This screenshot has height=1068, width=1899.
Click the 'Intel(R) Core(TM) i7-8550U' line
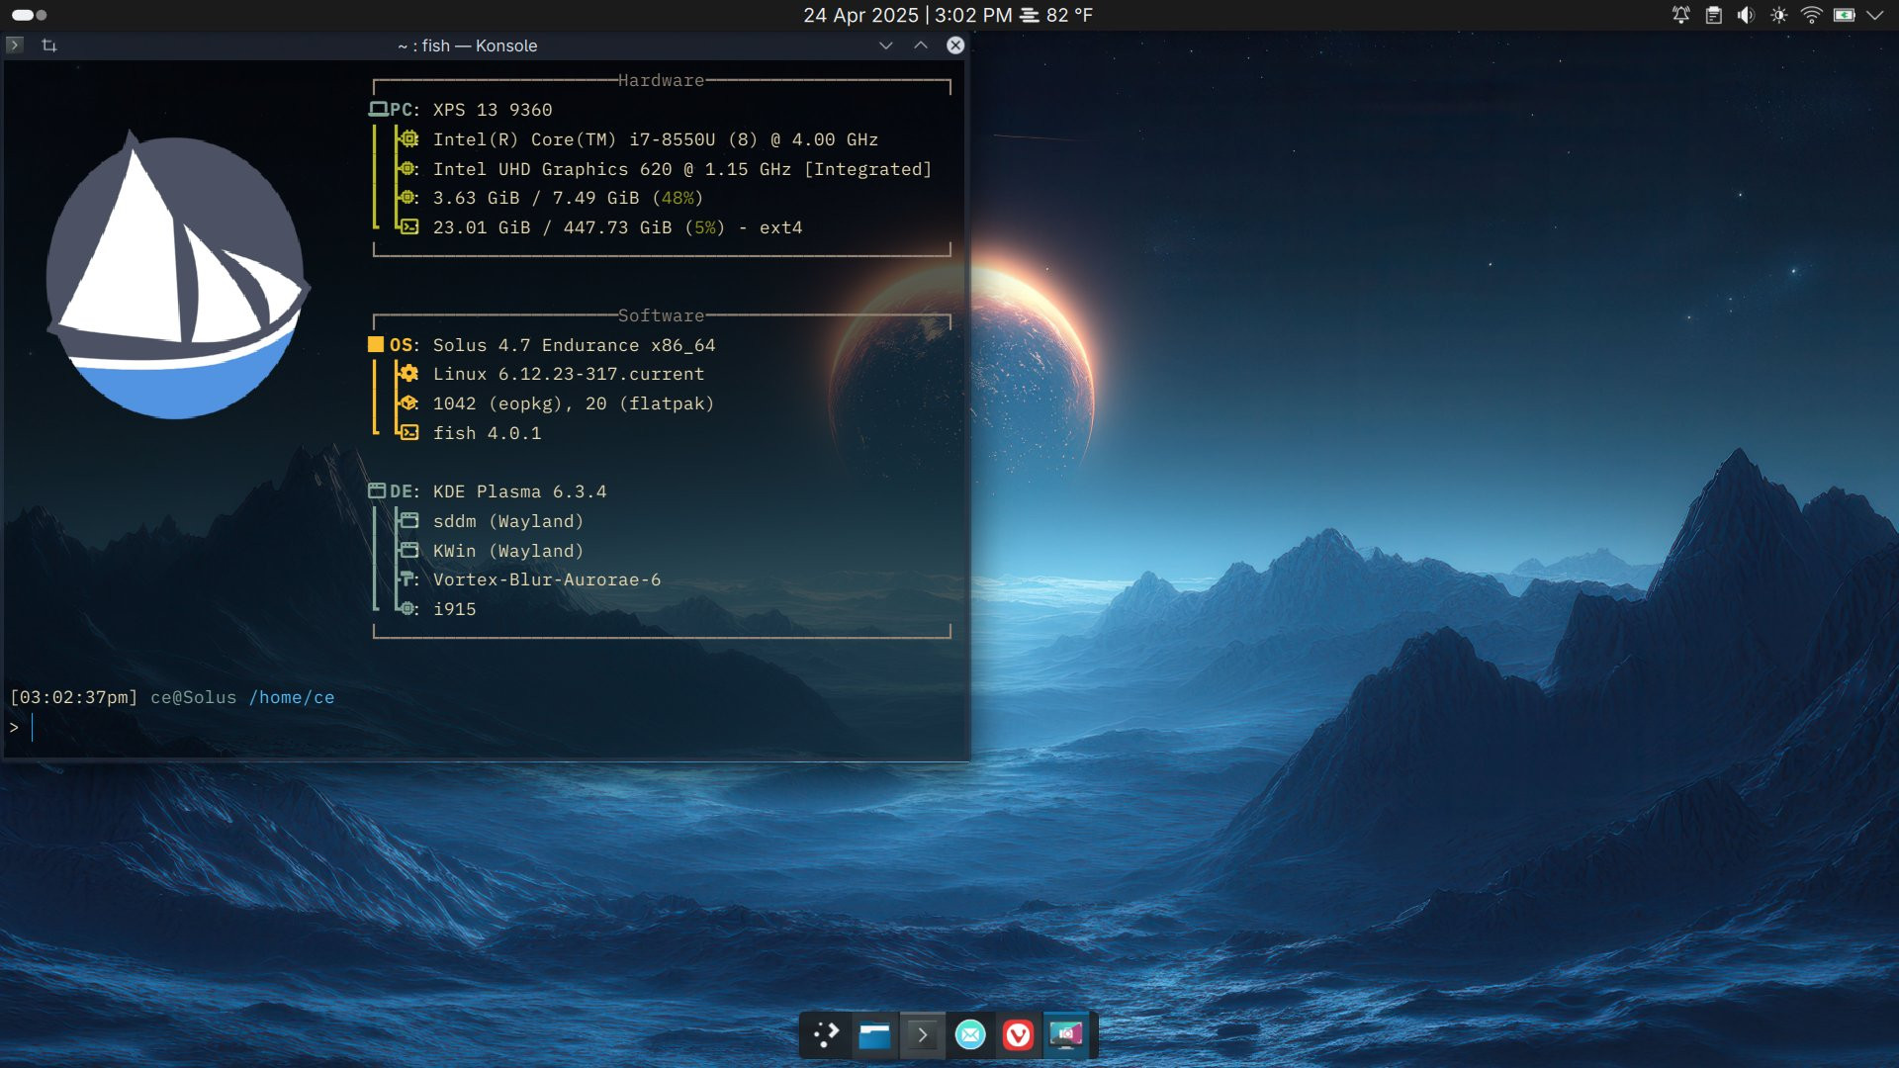click(656, 139)
